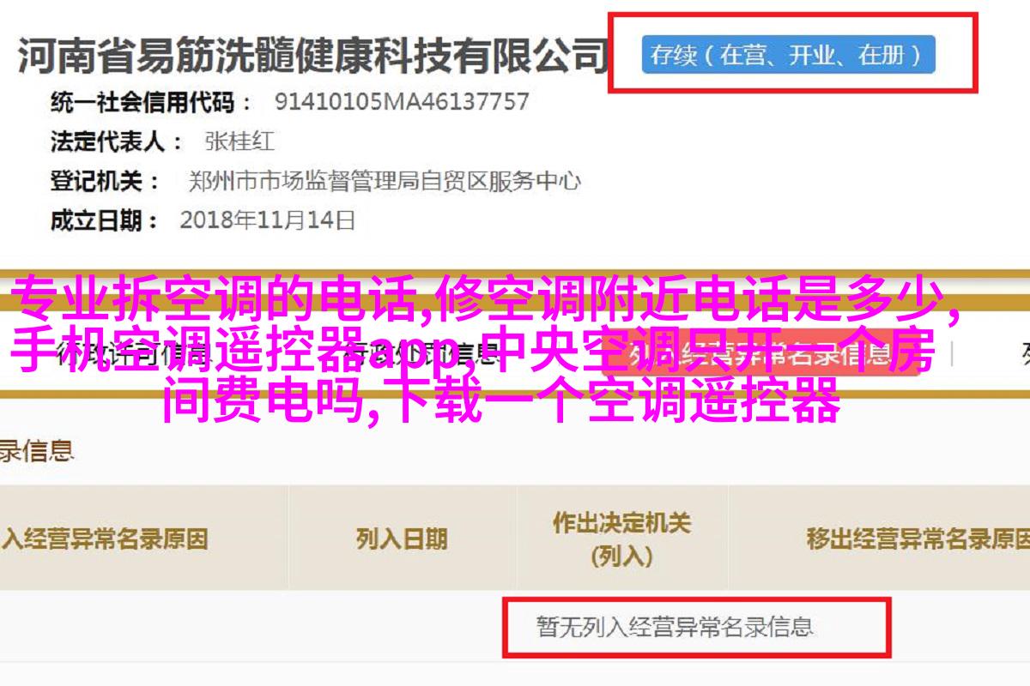The width and height of the screenshot is (1030, 686).
Task: Open the 河南省易筋洗髓健康科技有限公司 company title
Action: click(x=312, y=56)
